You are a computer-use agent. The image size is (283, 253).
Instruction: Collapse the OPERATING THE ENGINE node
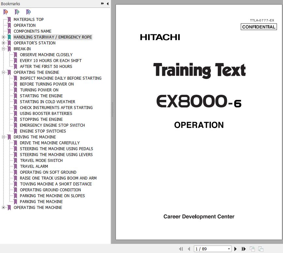tap(3, 72)
